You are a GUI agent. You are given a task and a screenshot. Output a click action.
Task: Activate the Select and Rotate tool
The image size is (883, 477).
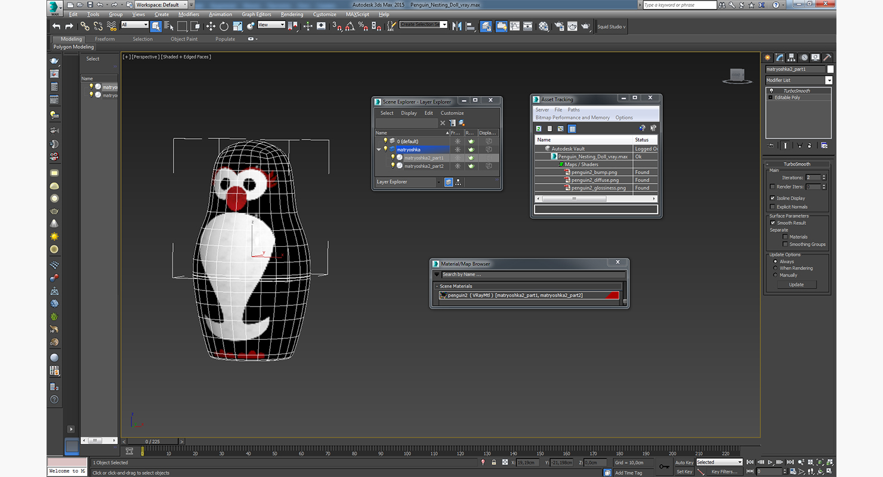click(x=224, y=26)
